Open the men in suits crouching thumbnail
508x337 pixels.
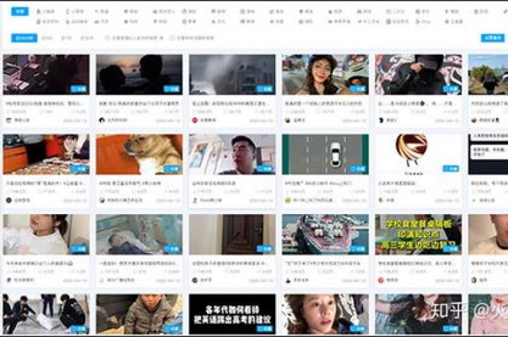(x=46, y=314)
